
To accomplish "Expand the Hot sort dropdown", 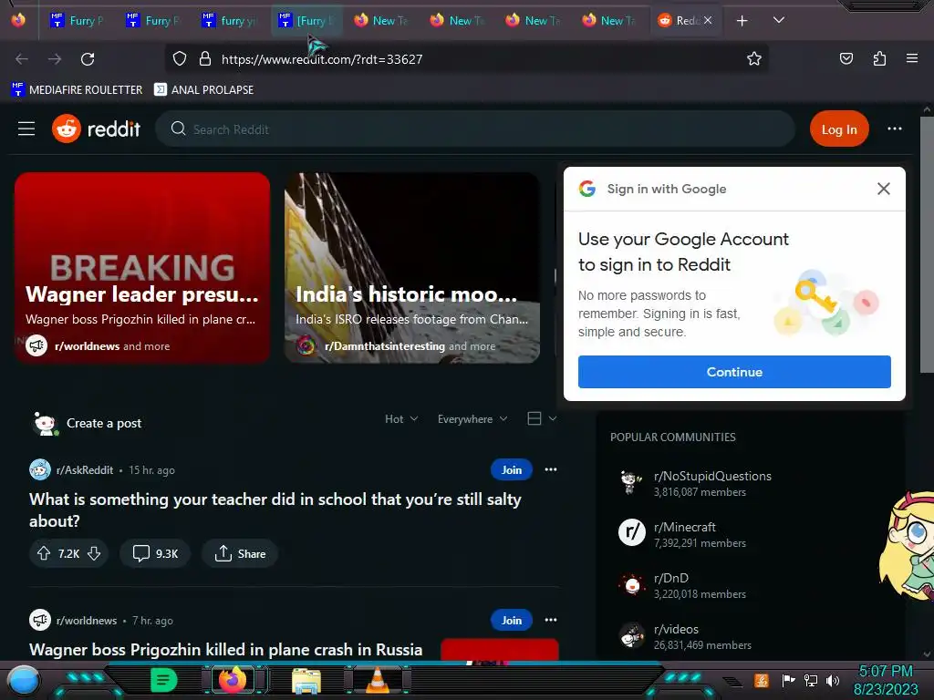I will 401,419.
